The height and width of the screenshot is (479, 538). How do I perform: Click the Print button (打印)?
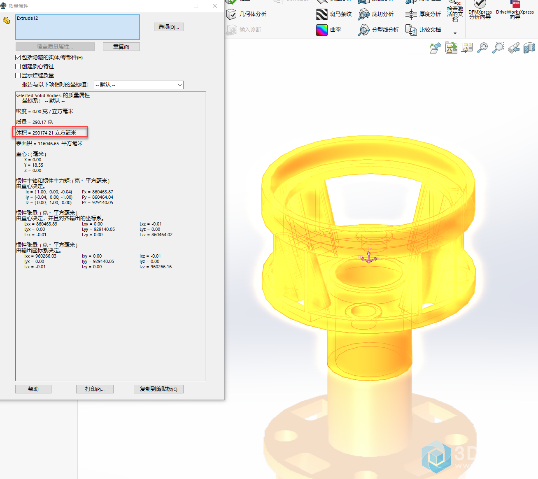point(95,389)
